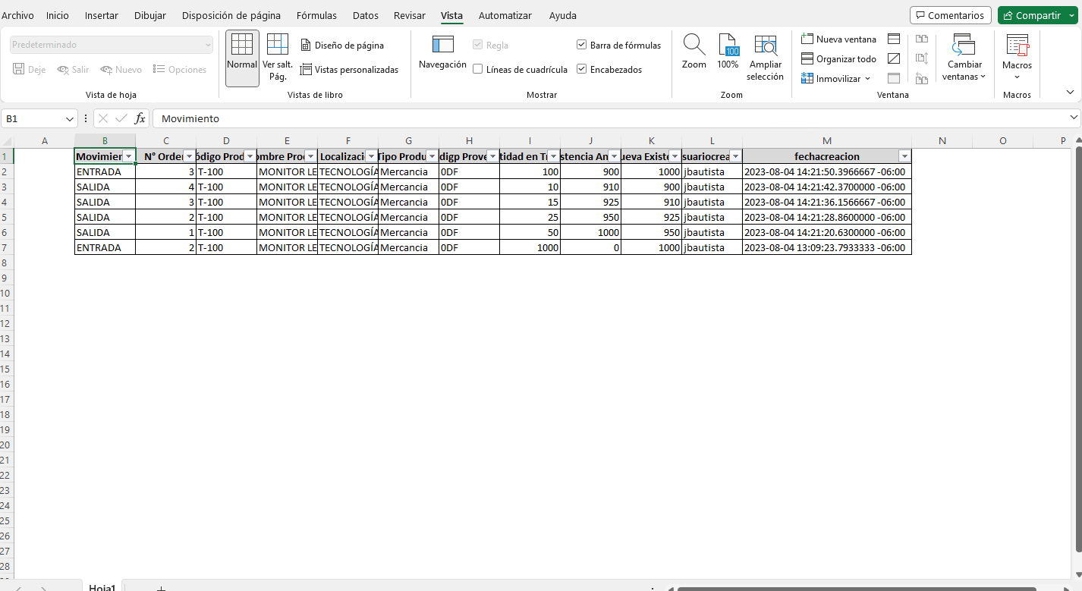Open Localización column filter dropdown
Image resolution: width=1082 pixels, height=591 pixels.
[371, 156]
